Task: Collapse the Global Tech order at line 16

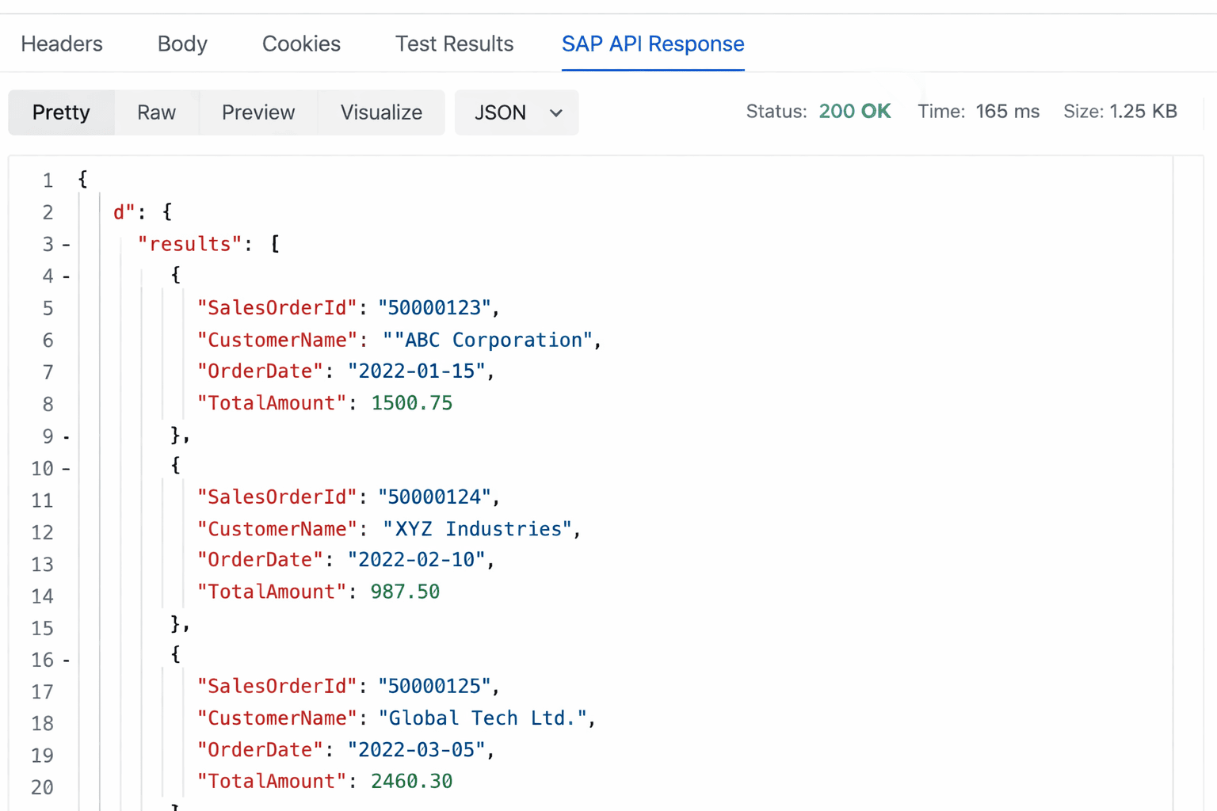Action: coord(65,660)
